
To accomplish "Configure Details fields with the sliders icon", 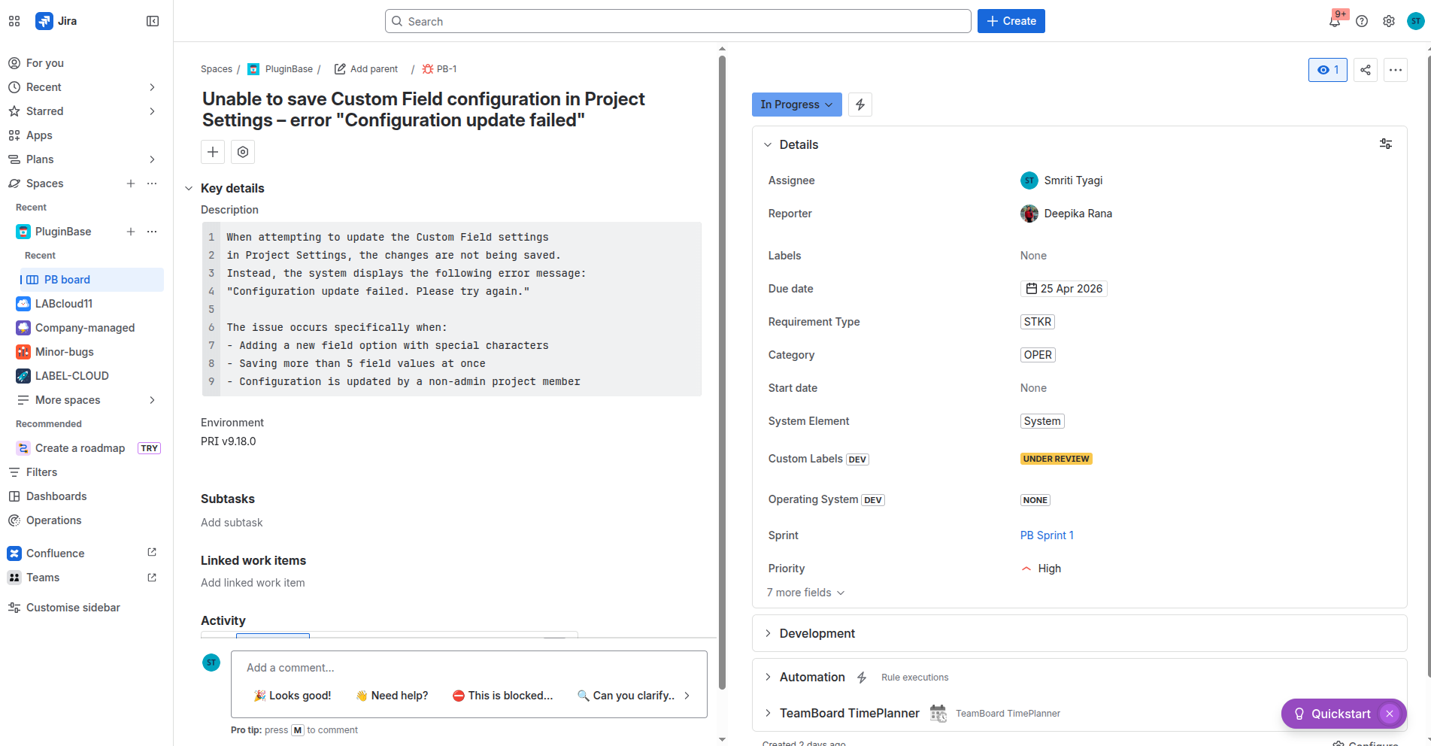I will coord(1386,144).
